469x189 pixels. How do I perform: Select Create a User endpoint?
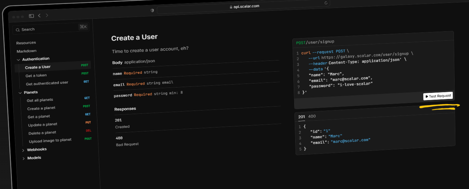pyautogui.click(x=53, y=67)
